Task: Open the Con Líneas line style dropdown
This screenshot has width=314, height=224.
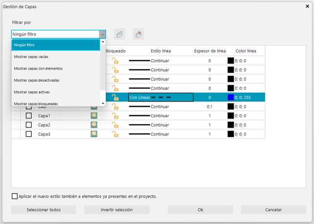Action: [x=161, y=98]
